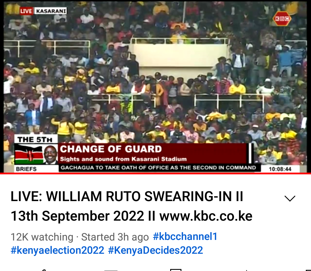
Task: Tap the thumbs-up like icon below hashtags
Action: click(43, 270)
